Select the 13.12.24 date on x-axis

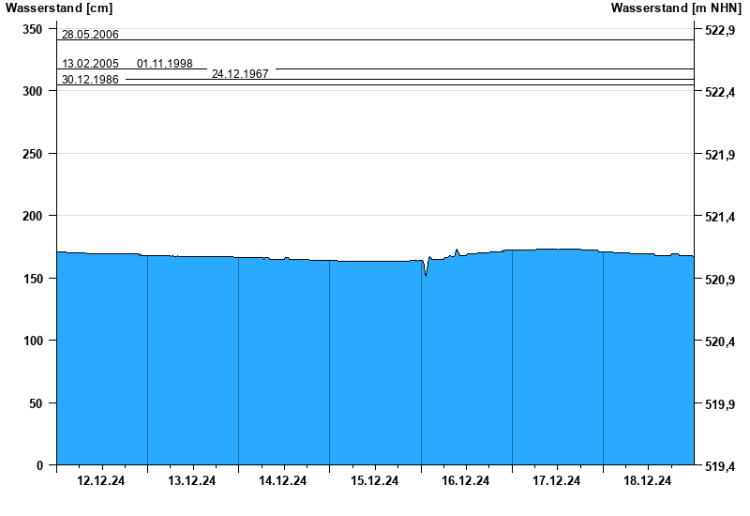tap(192, 481)
